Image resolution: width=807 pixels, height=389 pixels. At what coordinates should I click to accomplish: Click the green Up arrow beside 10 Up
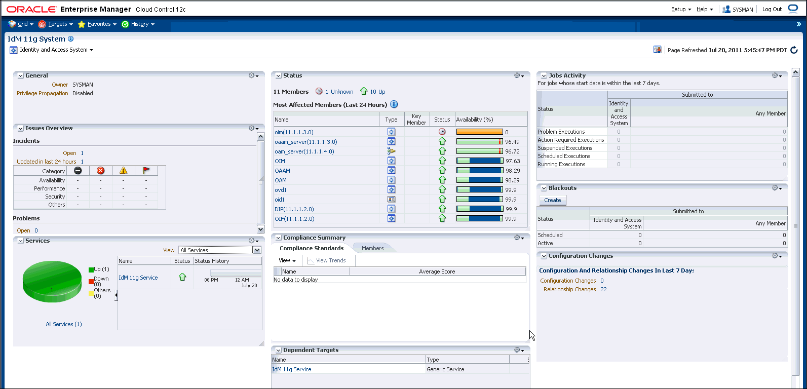pos(364,91)
